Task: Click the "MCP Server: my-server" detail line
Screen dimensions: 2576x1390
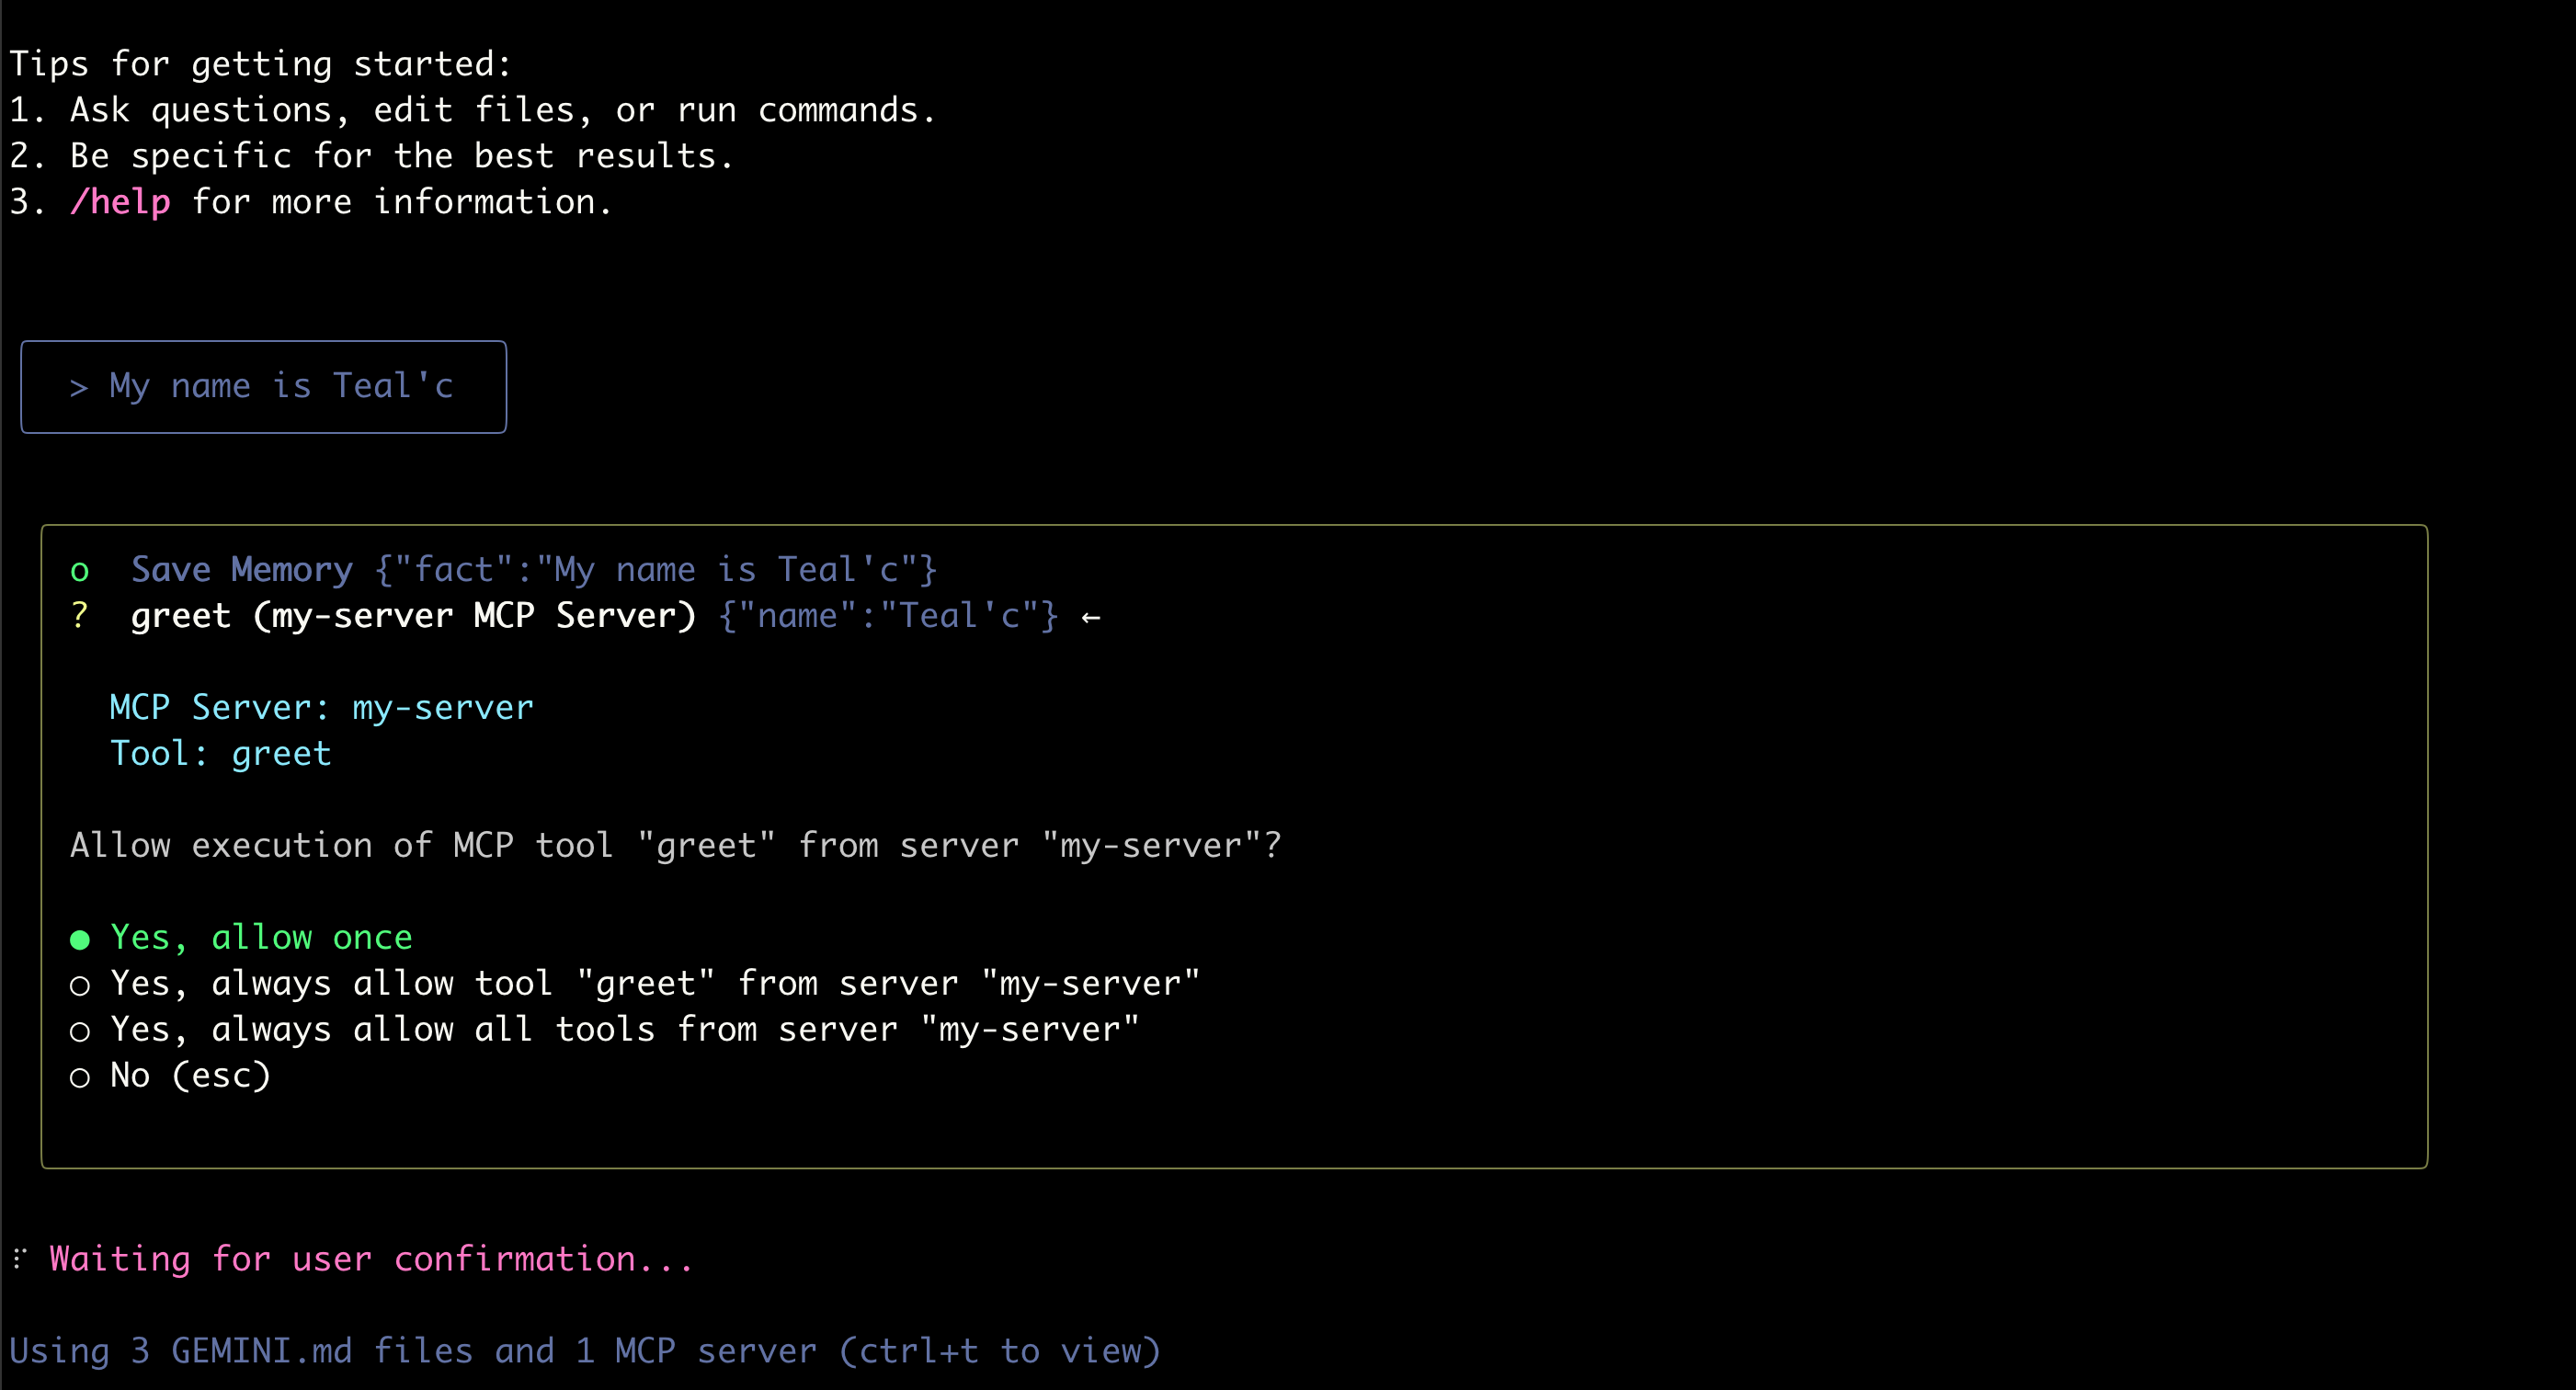Action: pyautogui.click(x=321, y=708)
